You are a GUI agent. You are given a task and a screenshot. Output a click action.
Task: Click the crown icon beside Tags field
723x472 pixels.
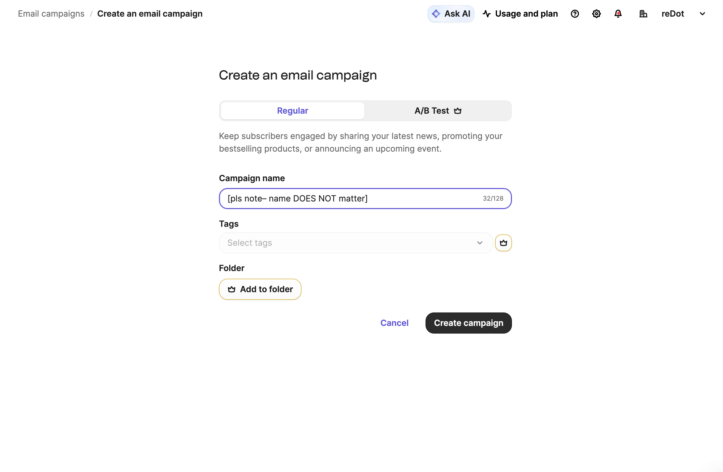[x=503, y=243]
